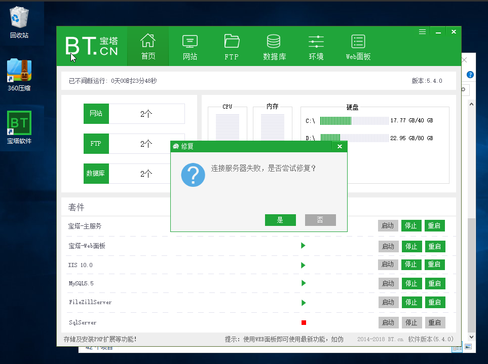
Task: Click the gray 重启 button for SqlServer
Action: click(435, 322)
